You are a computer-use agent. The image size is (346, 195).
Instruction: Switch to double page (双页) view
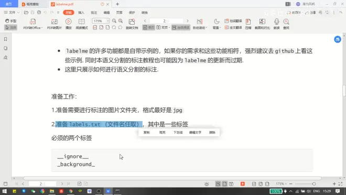[162, 27]
